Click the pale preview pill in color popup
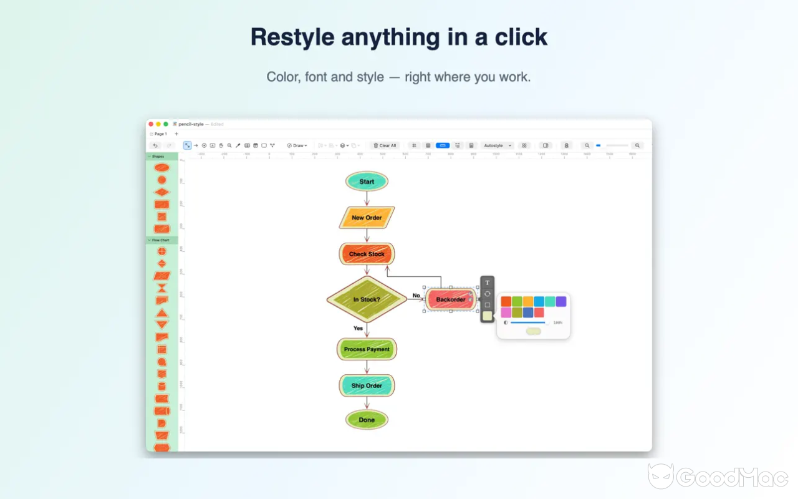The width and height of the screenshot is (798, 499). click(x=534, y=331)
